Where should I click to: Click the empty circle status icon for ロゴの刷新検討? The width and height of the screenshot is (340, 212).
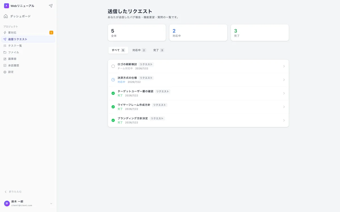[113, 66]
